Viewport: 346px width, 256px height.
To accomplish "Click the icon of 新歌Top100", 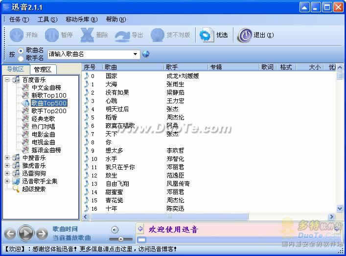I will 25,95.
